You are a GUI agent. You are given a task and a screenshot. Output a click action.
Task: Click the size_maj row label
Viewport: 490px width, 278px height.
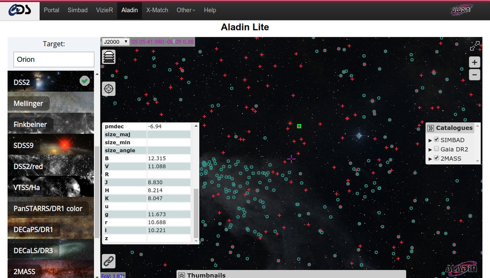point(118,135)
